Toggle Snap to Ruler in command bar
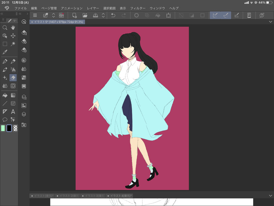 pyautogui.click(x=215, y=15)
